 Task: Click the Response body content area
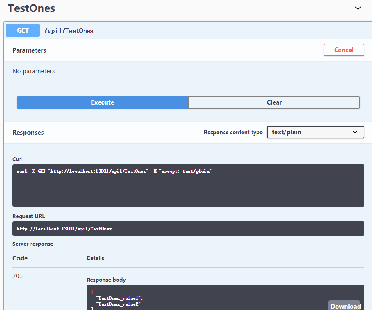225,297
